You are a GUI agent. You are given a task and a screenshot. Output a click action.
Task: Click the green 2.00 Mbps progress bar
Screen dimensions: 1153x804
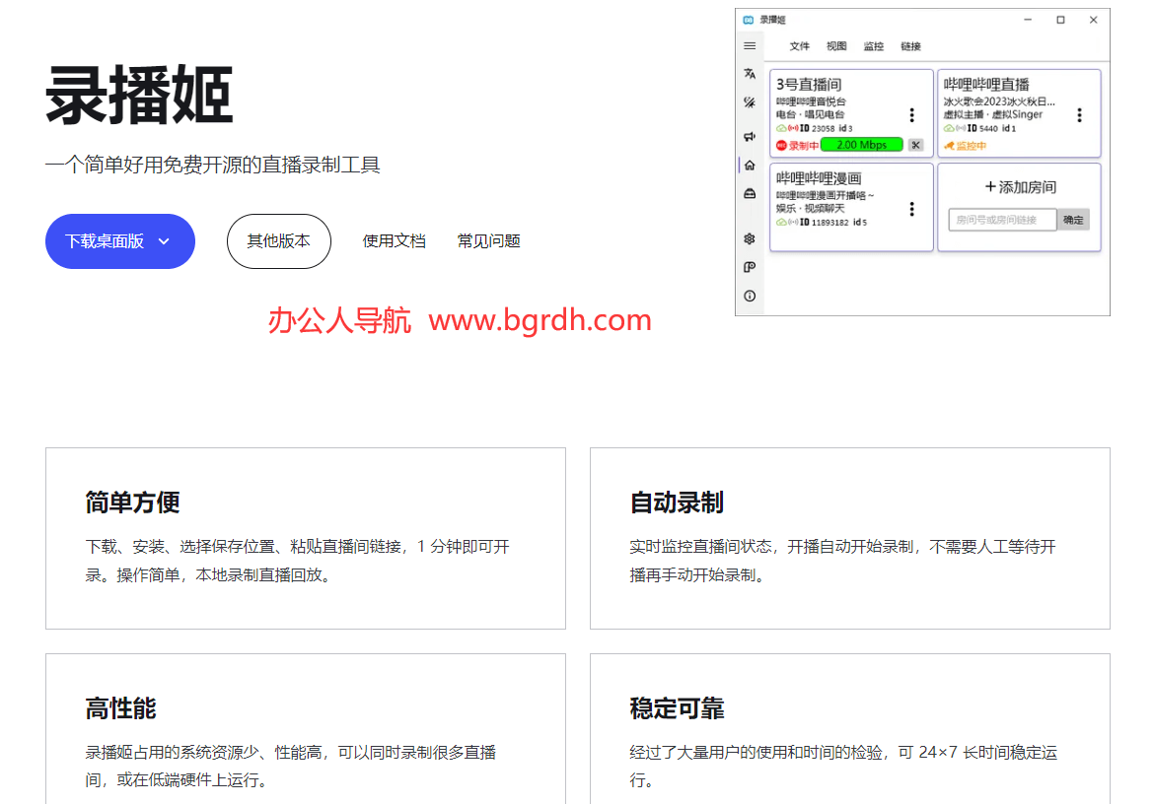point(861,146)
